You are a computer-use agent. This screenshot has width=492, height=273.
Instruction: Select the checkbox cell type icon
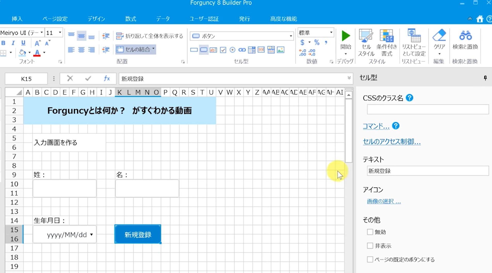coord(223,50)
